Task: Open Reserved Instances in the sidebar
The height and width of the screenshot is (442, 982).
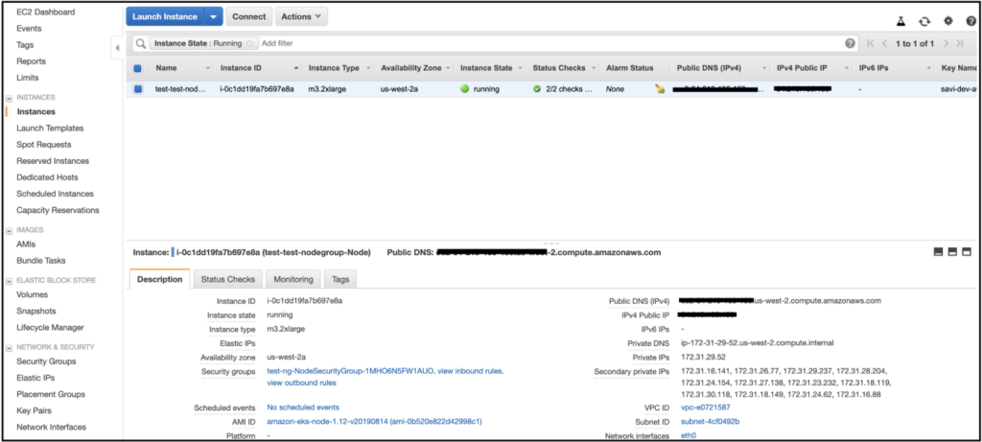Action: point(53,160)
